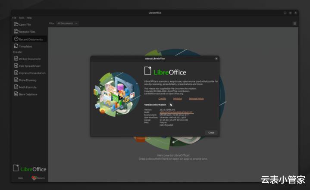The image size is (310, 190).
Task: Open the File menu
Action: tap(14, 18)
